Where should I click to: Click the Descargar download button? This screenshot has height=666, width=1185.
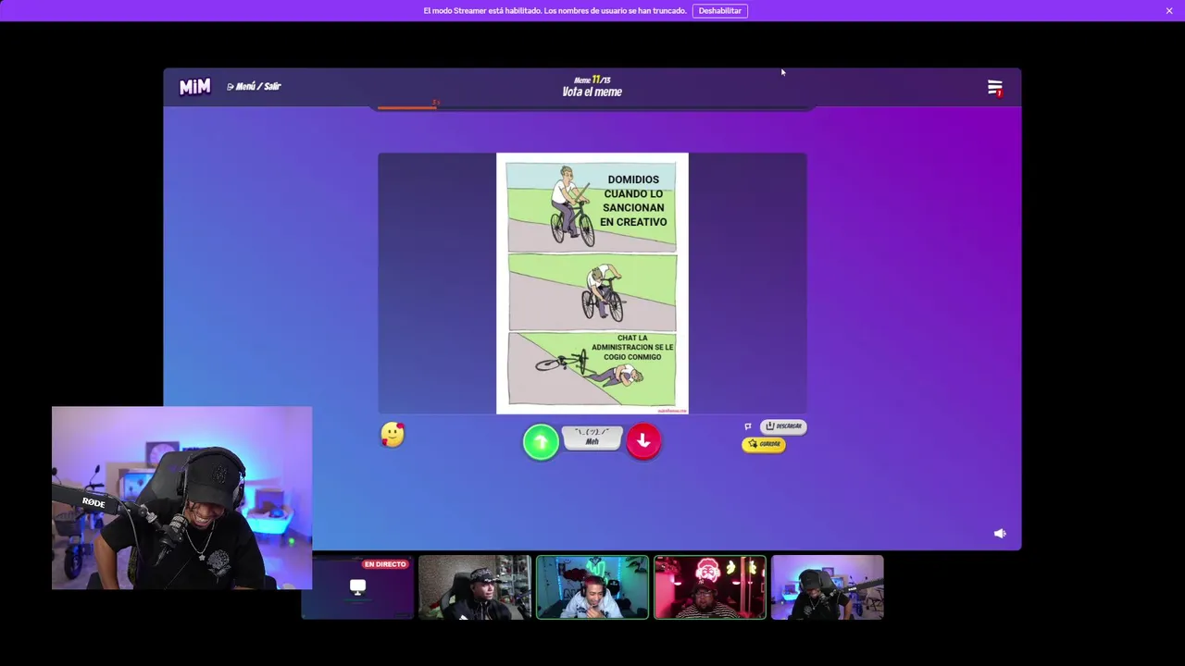point(783,426)
